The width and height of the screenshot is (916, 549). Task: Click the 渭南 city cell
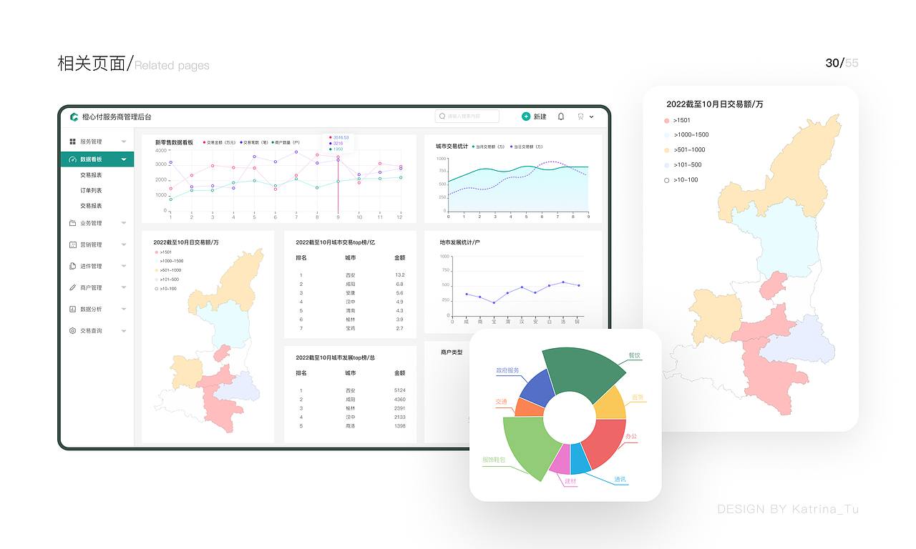pos(350,311)
